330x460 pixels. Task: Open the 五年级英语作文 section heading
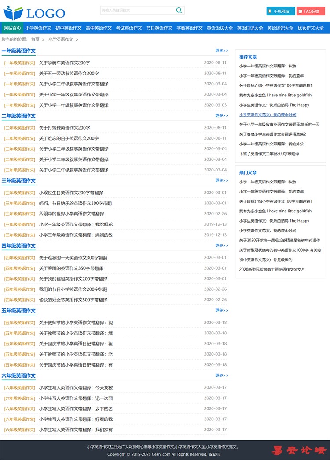point(18,310)
